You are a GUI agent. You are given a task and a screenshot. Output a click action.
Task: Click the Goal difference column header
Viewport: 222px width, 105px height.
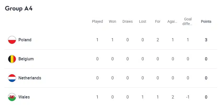(x=188, y=21)
